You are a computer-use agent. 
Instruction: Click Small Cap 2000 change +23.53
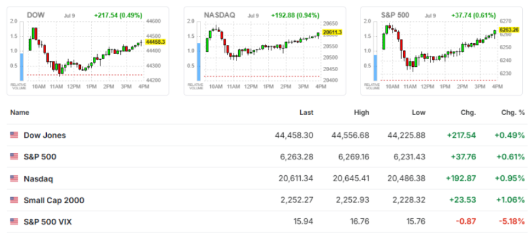click(463, 200)
